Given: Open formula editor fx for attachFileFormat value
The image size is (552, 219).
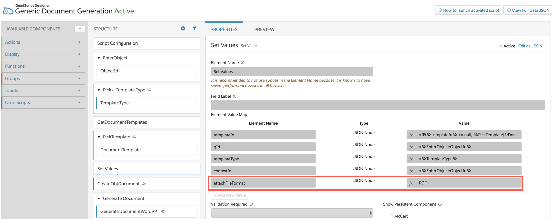Looking at the screenshot, I should (x=411, y=183).
